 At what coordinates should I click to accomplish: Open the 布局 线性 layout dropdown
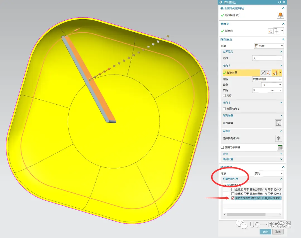pyautogui.click(x=269, y=46)
